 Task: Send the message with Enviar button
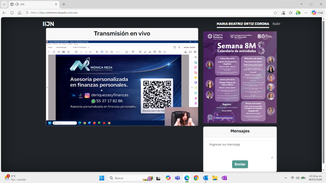click(x=240, y=164)
